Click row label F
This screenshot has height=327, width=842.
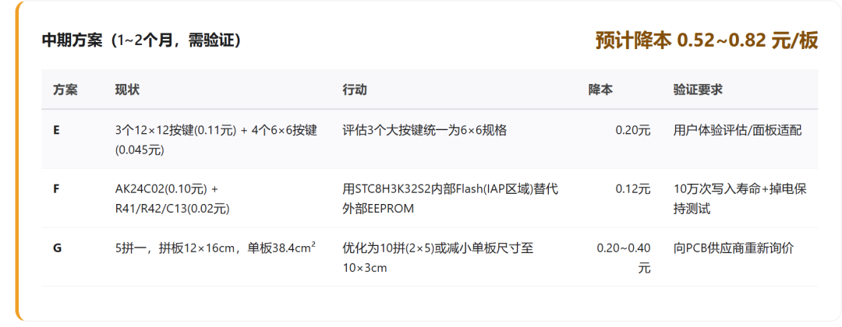(x=56, y=189)
